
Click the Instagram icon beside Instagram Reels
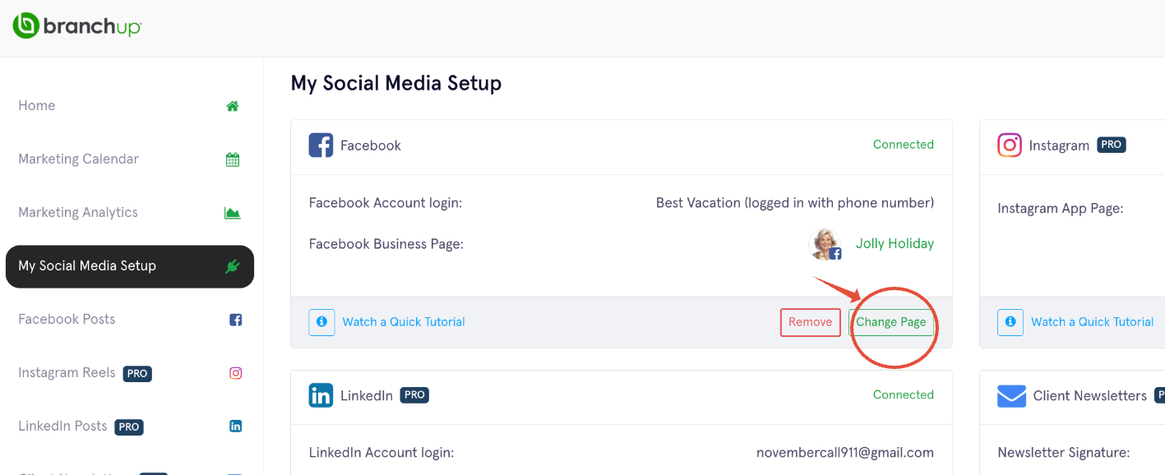tap(236, 373)
